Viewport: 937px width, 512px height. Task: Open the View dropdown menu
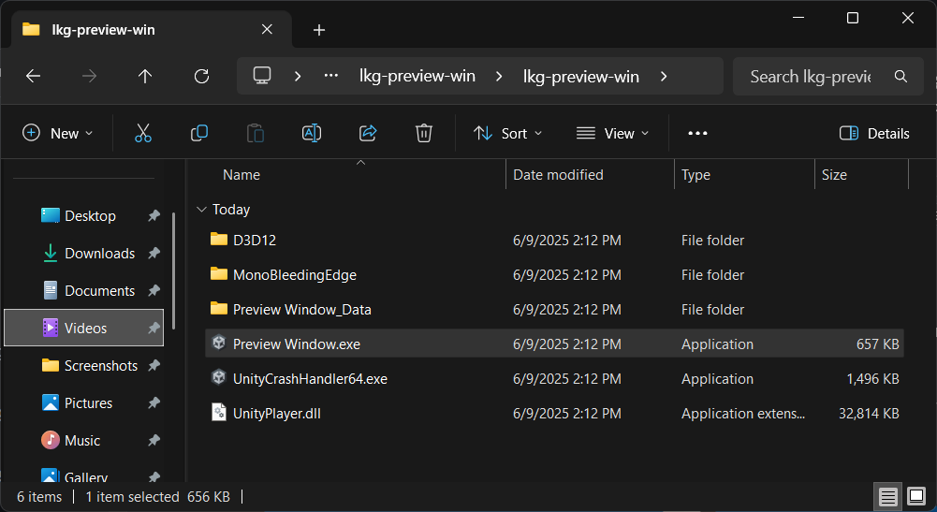pos(612,133)
